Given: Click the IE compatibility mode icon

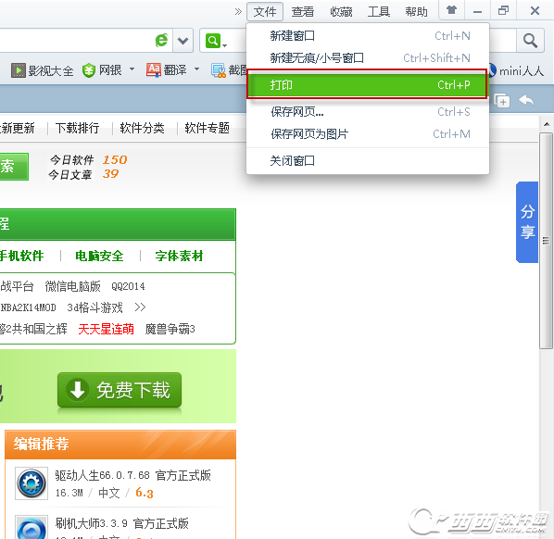Looking at the screenshot, I should pyautogui.click(x=162, y=40).
